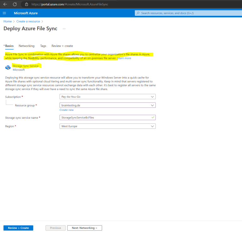Follow the Learn more link
The width and height of the screenshot is (242, 233).
tap(124, 58)
